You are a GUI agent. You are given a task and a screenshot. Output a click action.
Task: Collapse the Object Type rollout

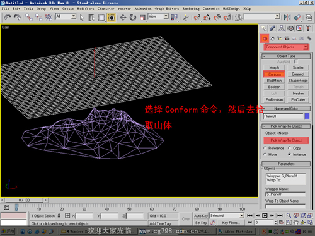coord(286,56)
